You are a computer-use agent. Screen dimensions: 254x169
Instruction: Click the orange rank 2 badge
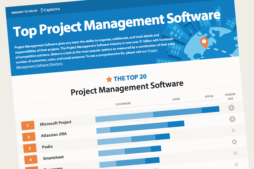(x=29, y=137)
